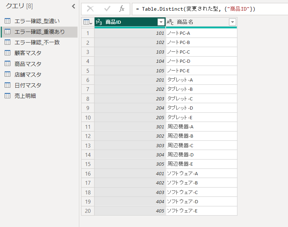Screen dimensions: 288x227
Task: Collapse the クエリ pane with the chevron
Action: click(74, 6)
